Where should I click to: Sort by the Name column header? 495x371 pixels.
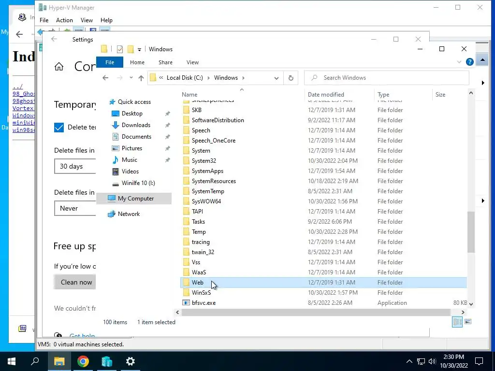click(x=189, y=95)
